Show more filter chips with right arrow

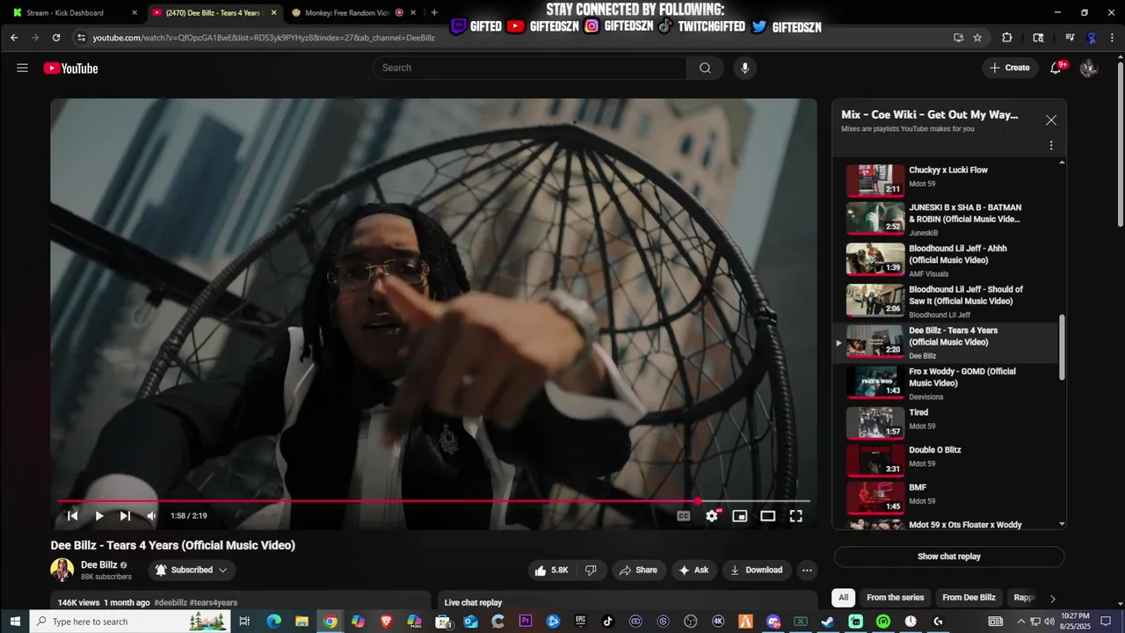coord(1053,598)
